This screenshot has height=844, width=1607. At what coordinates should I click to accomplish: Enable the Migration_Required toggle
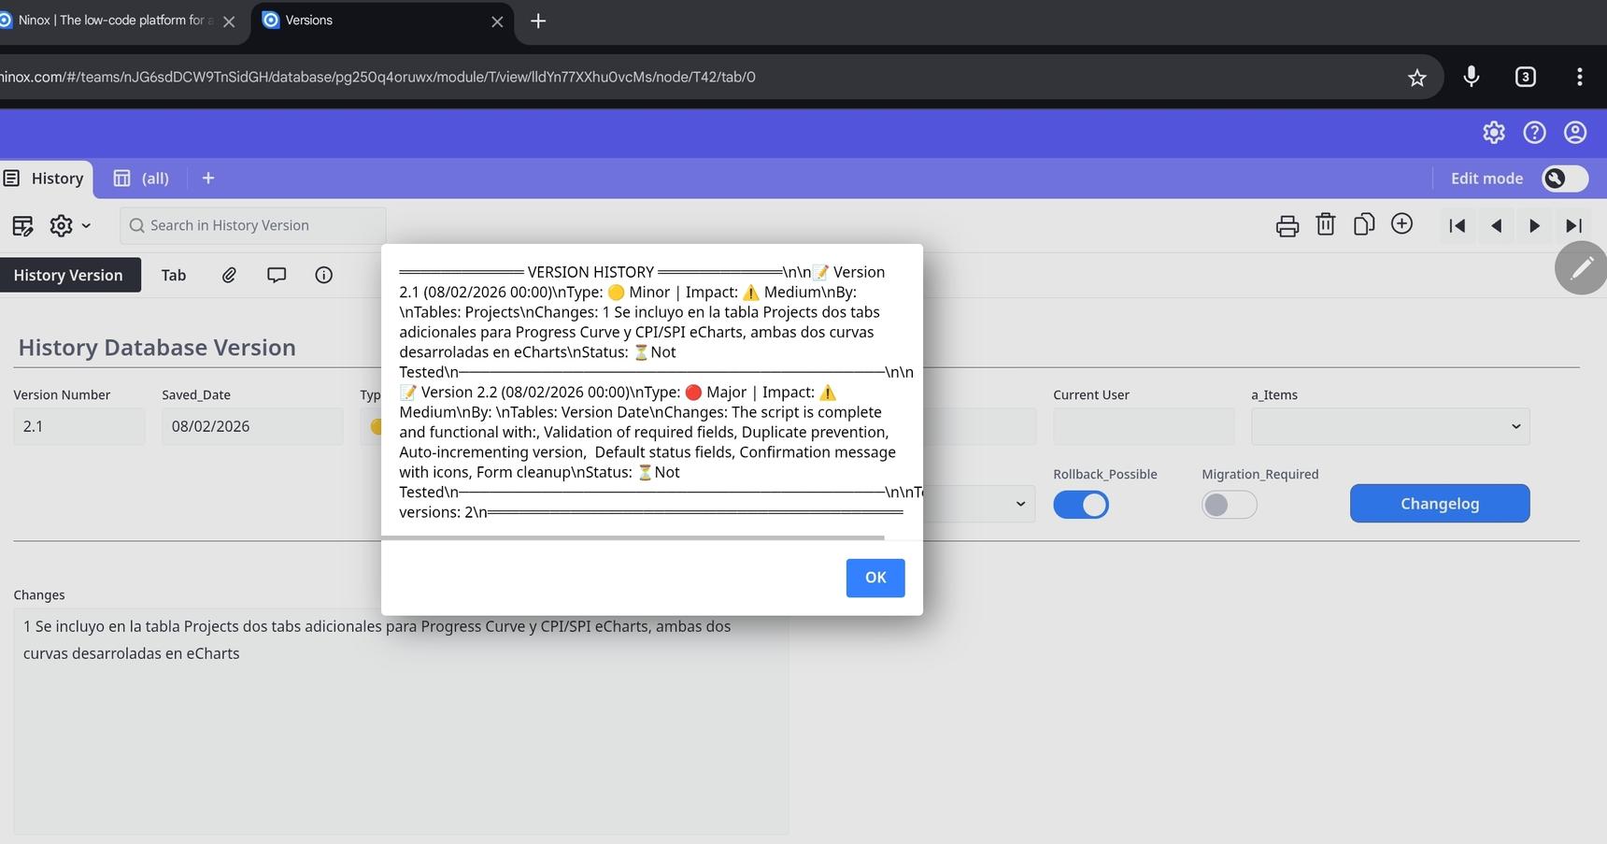[x=1229, y=505]
